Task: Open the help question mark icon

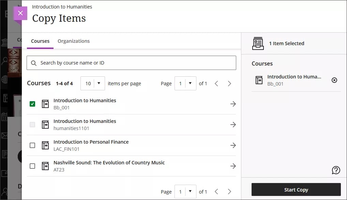Action: click(x=336, y=170)
